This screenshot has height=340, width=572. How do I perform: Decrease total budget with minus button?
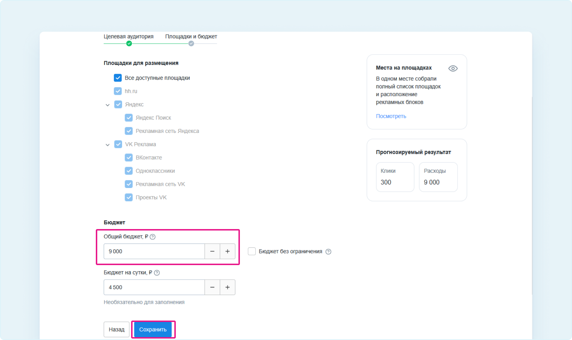(212, 251)
